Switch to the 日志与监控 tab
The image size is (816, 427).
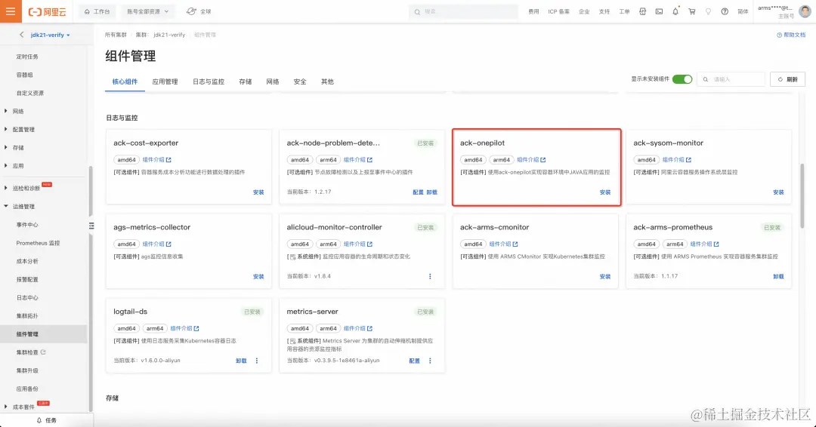tap(209, 81)
